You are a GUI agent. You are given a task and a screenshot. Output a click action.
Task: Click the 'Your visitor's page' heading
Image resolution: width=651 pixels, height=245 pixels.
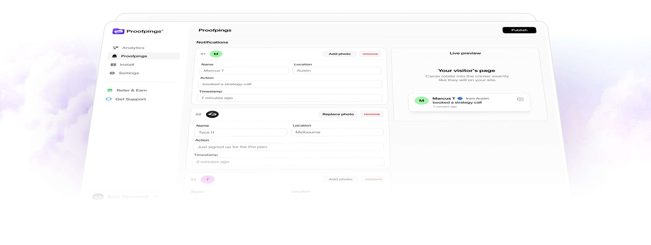pyautogui.click(x=467, y=71)
